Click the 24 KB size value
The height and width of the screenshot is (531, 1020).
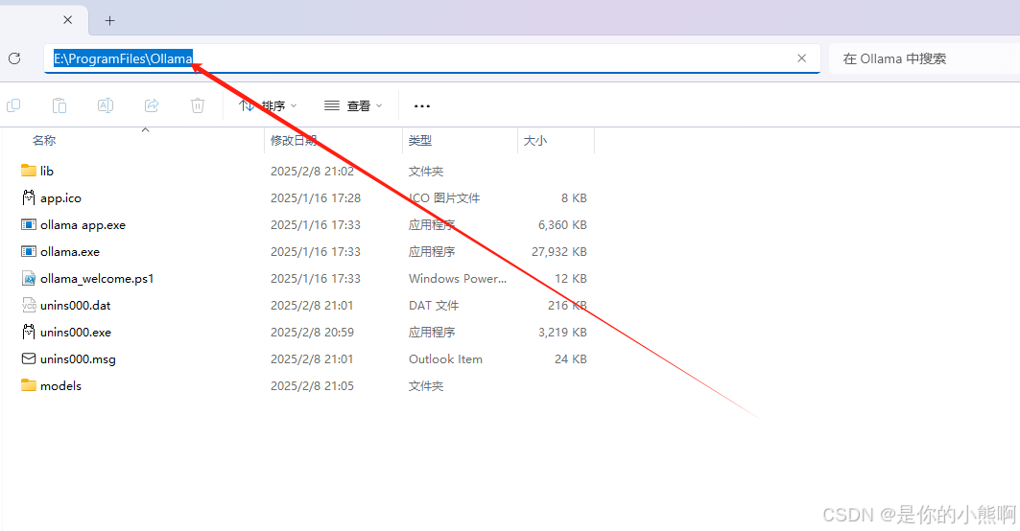click(571, 358)
